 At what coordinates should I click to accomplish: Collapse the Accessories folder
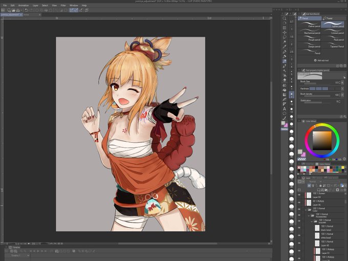click(309, 215)
